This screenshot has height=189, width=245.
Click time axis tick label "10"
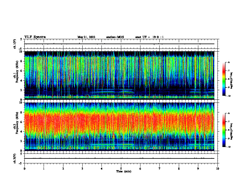pos(217,169)
